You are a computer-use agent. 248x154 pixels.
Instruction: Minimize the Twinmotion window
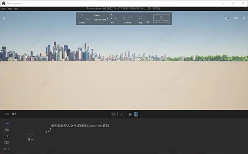tap(223, 3)
